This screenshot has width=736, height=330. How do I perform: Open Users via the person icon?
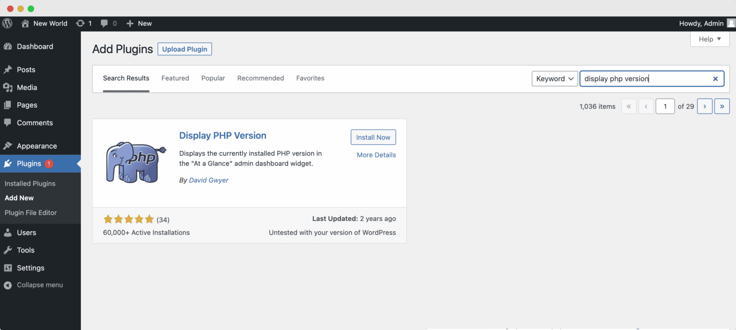coord(9,232)
